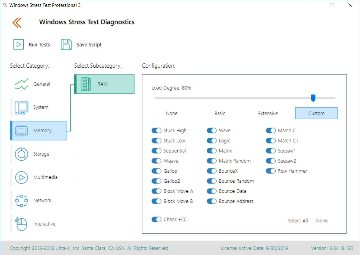Screen dimensions: 360x255
Task: Disable the Sequential test switch
Action: tap(156, 151)
